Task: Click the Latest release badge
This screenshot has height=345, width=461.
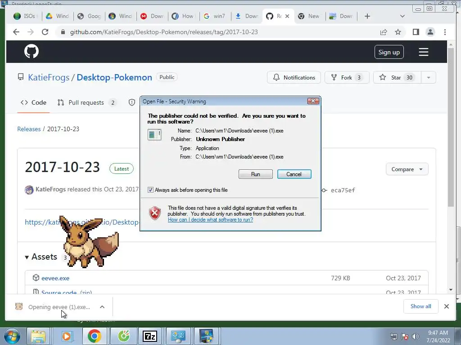Action: tap(122, 169)
